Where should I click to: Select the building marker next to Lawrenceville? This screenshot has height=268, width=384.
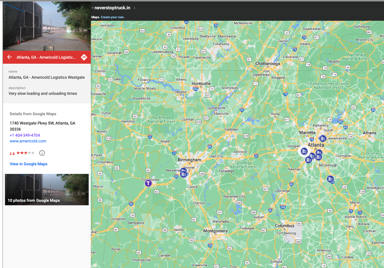tap(323, 138)
